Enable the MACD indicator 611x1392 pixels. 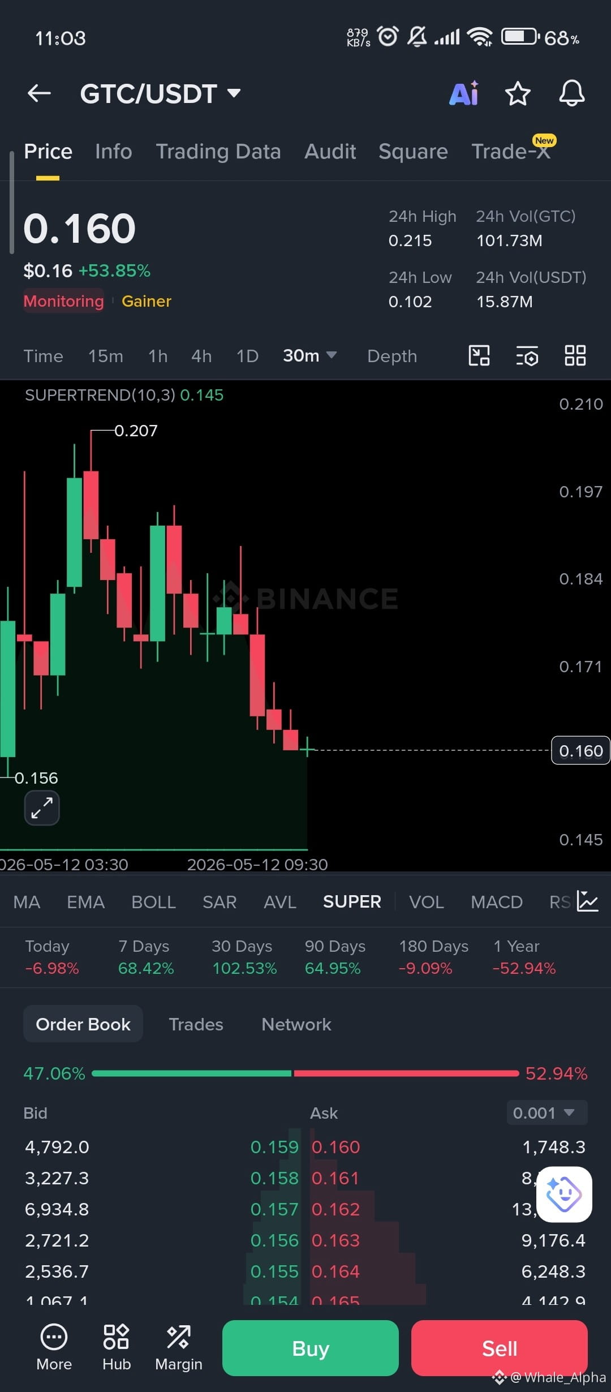point(497,901)
